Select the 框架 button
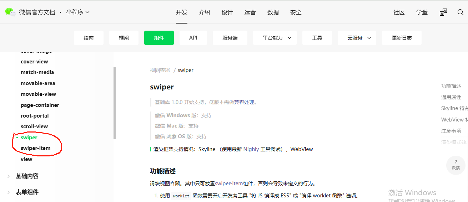 coord(124,38)
